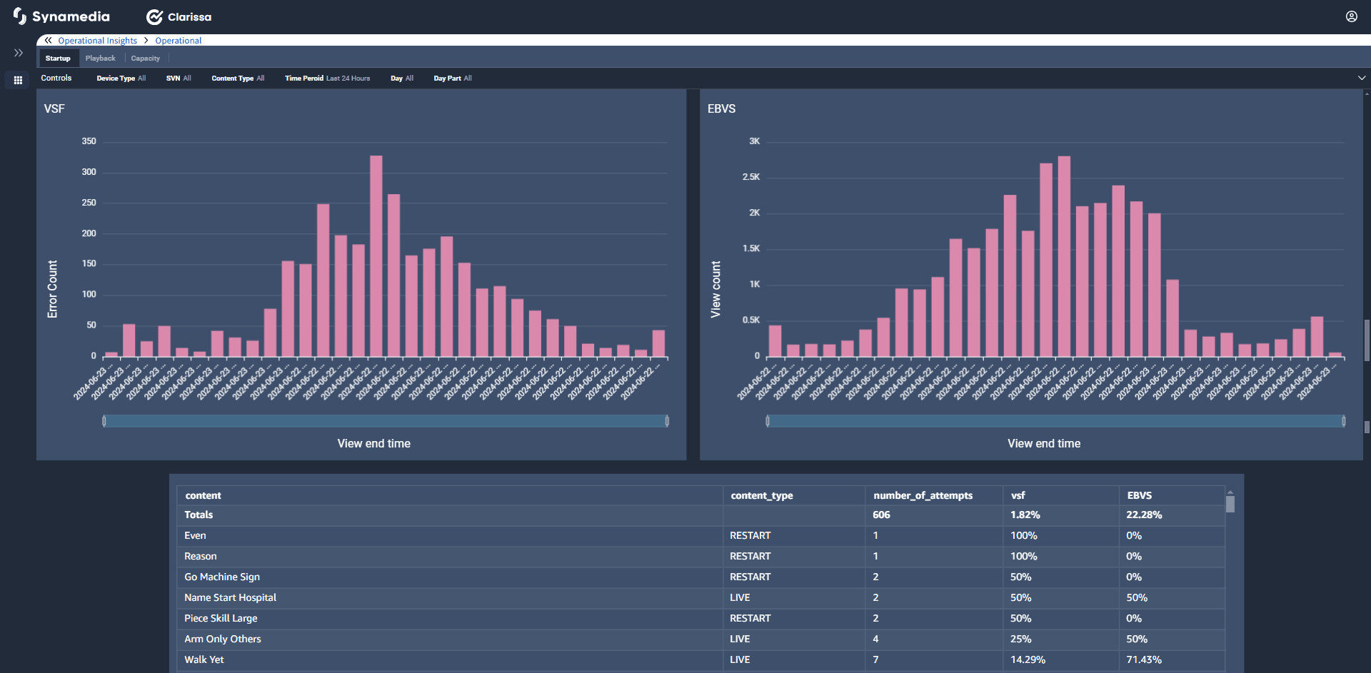Click the breadcrumb back double-arrow icon
The width and height of the screenshot is (1371, 673).
(x=49, y=41)
